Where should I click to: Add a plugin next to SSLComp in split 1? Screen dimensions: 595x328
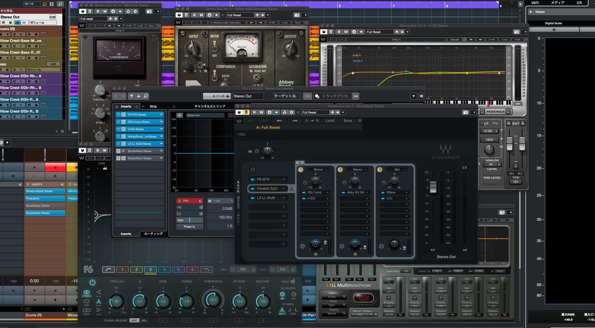(328, 193)
